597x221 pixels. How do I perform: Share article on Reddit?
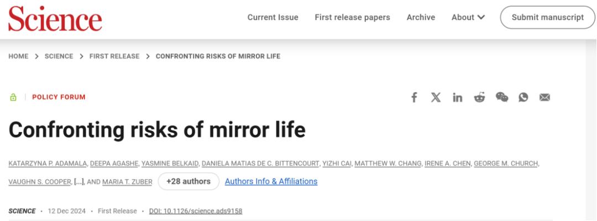[x=479, y=97]
